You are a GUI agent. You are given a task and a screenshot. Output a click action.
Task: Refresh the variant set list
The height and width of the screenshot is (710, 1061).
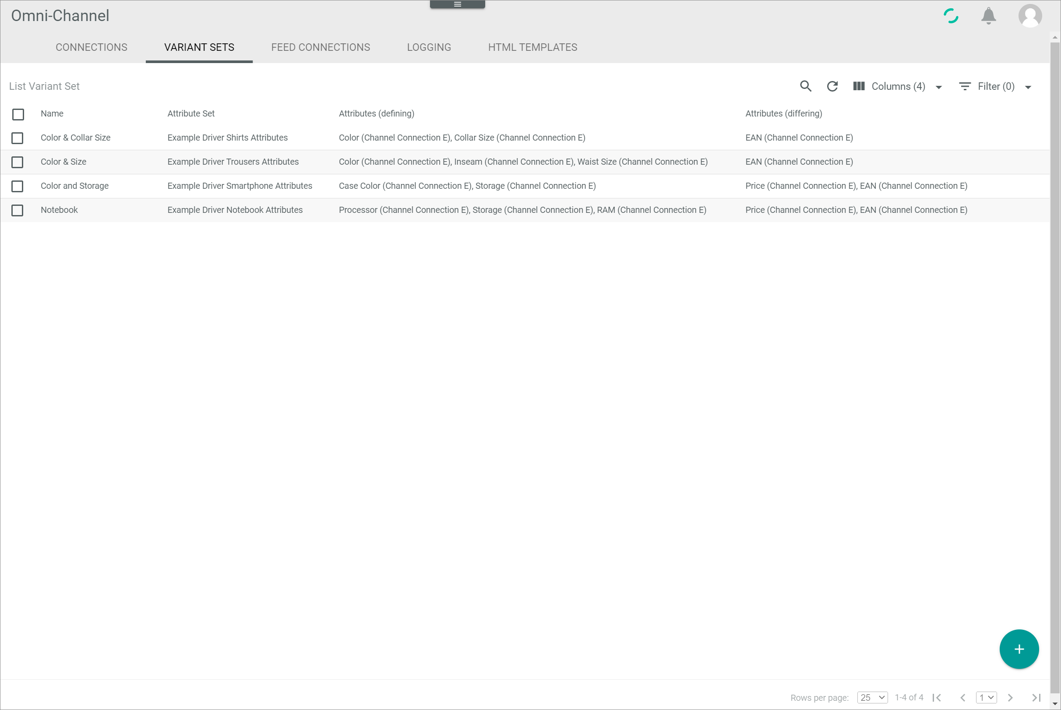832,86
